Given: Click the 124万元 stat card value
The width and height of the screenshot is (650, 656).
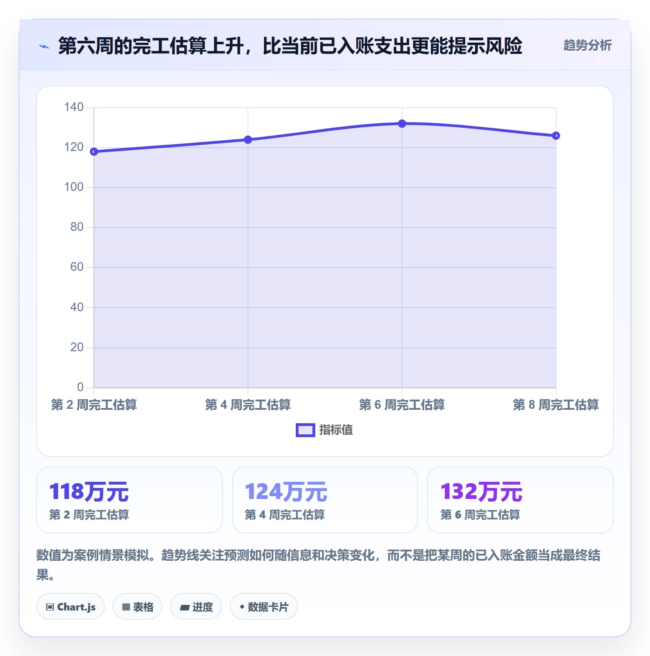Looking at the screenshot, I should click(x=286, y=492).
